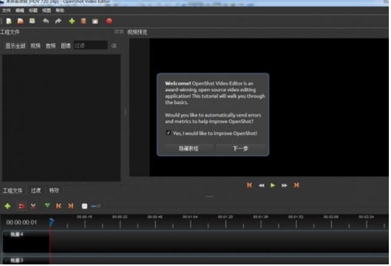The image size is (391, 266).
Task: Click the 下一步 button in tutorial
Action: tap(240, 148)
